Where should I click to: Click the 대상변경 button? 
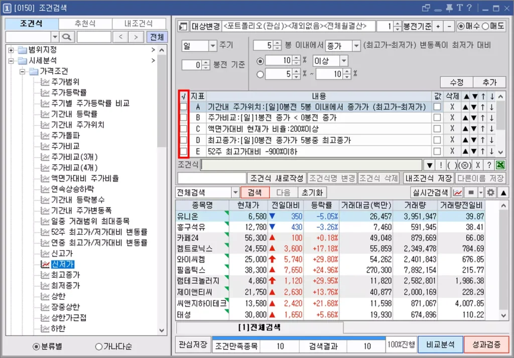[205, 26]
